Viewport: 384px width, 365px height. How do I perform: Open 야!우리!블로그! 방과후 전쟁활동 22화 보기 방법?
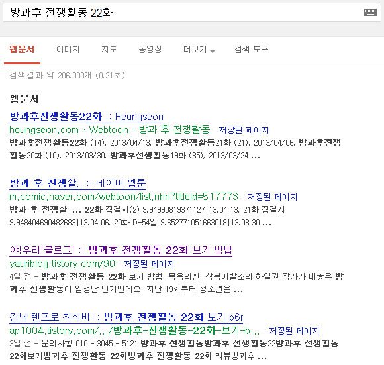120,250
